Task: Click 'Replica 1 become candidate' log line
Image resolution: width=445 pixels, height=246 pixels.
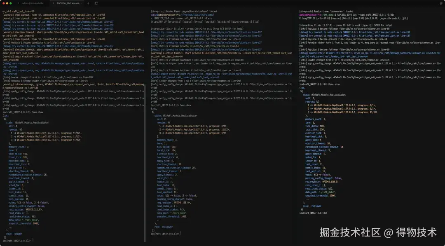Action: 49,42
